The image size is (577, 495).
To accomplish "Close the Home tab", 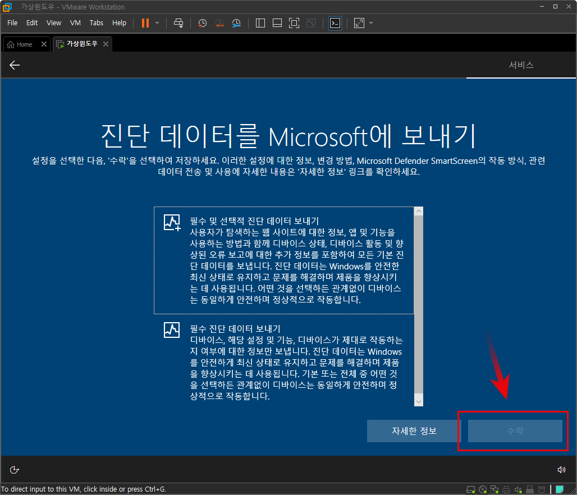I will [x=44, y=44].
